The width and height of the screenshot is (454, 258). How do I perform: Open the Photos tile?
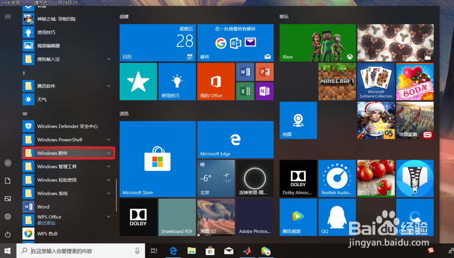[395, 43]
